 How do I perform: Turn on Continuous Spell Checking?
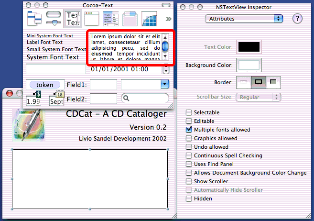coord(189,155)
